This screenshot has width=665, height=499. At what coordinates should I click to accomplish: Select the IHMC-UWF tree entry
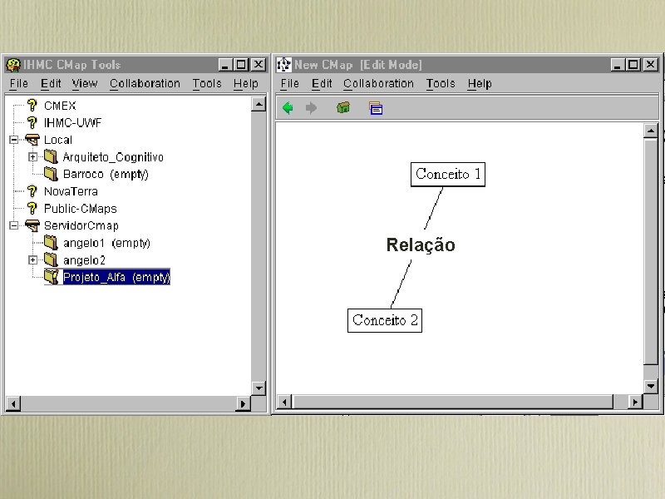pos(73,122)
